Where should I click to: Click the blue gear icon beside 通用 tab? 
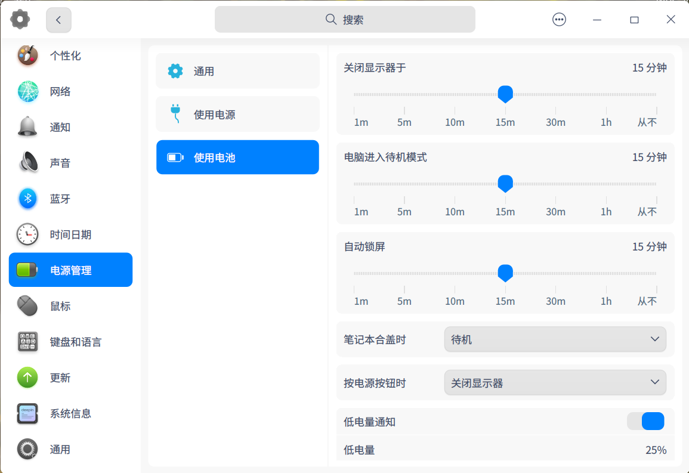(x=175, y=71)
